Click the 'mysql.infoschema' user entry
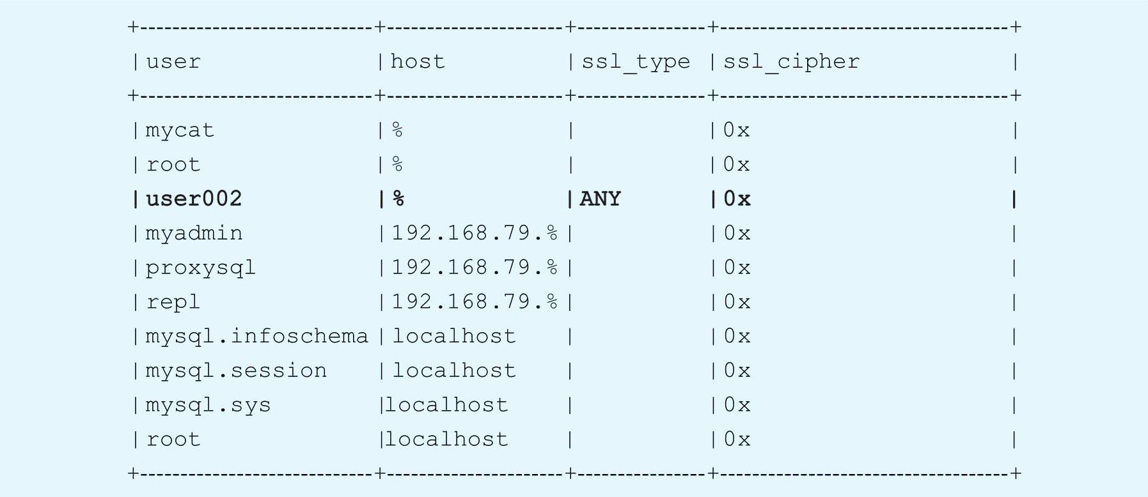The image size is (1148, 497). (x=257, y=337)
